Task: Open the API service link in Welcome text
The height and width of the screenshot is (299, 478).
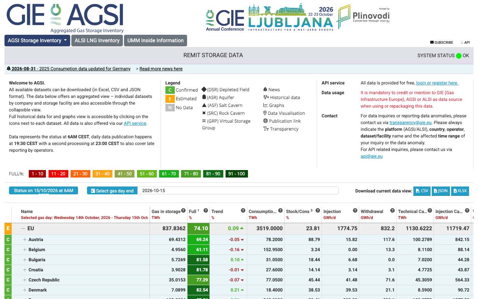Action: (x=135, y=123)
